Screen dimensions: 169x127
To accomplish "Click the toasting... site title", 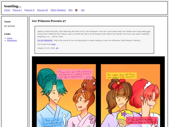I will 13,6.
